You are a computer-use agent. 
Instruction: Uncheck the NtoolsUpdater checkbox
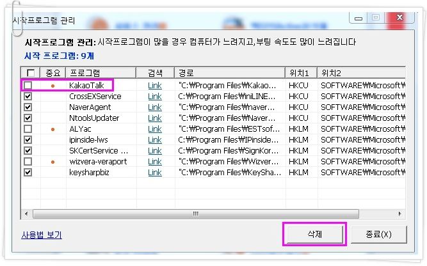point(28,118)
